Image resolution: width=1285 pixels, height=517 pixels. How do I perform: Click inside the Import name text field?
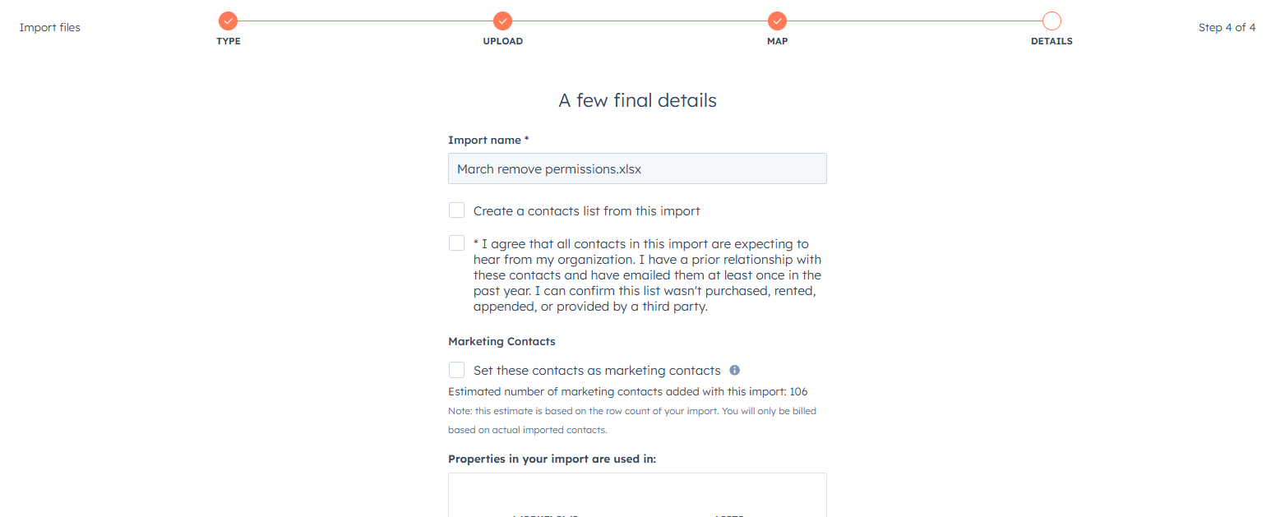coord(637,168)
